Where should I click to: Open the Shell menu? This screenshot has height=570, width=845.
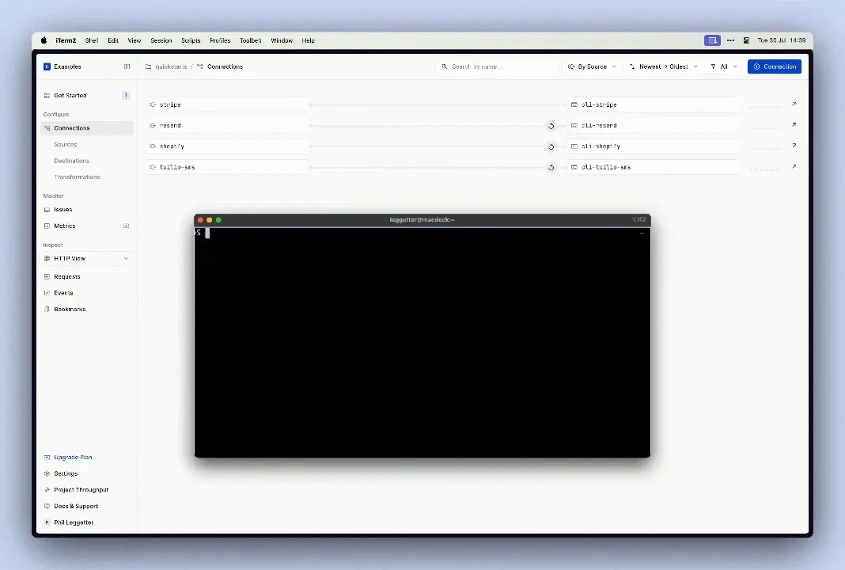tap(92, 40)
